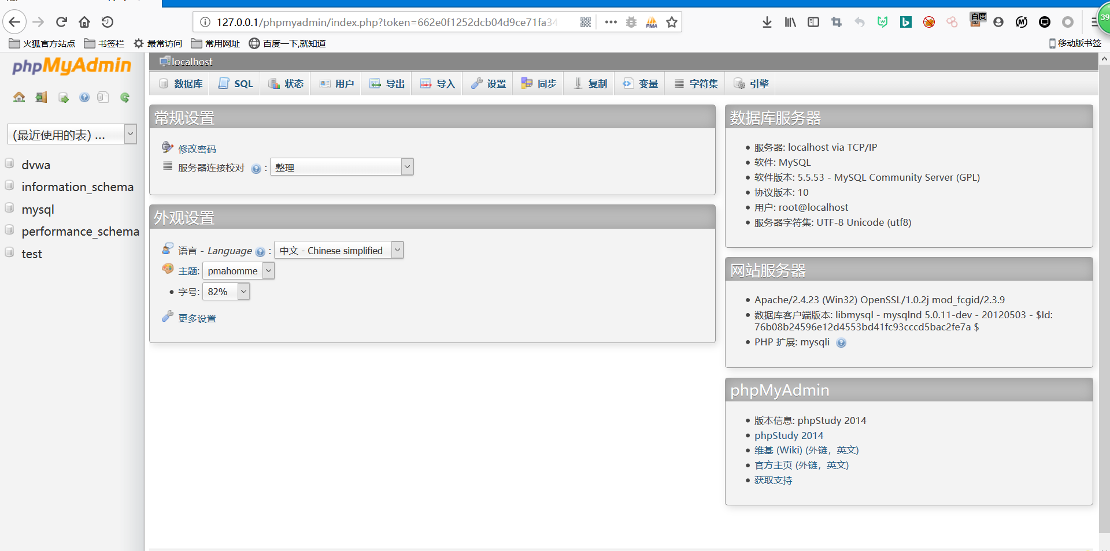Open the 引擎 tab

point(751,84)
